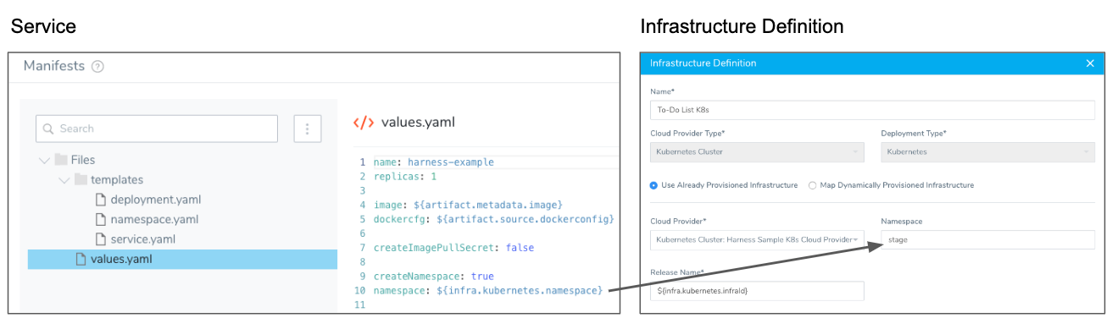The image size is (1112, 329).
Task: Open namespace.yaml in the file tree
Action: (x=154, y=220)
